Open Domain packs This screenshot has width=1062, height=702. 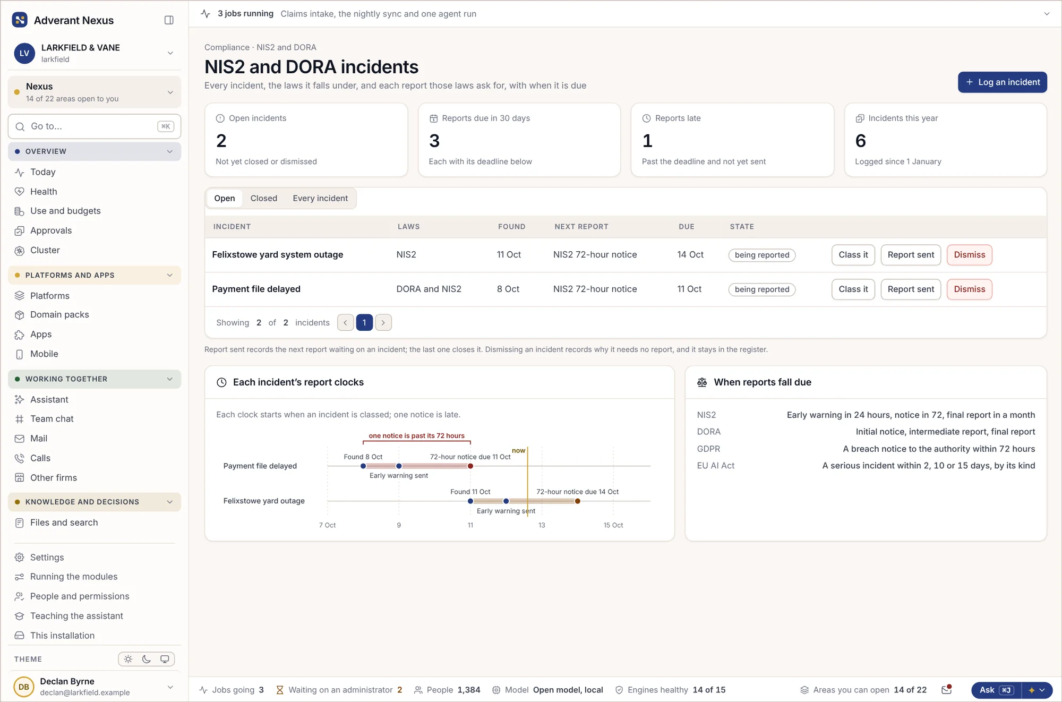[95, 315]
